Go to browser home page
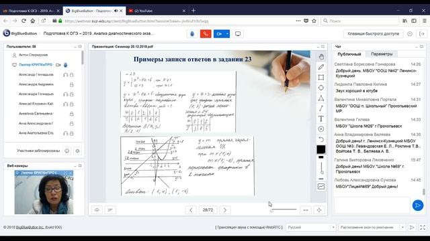 (33, 21)
